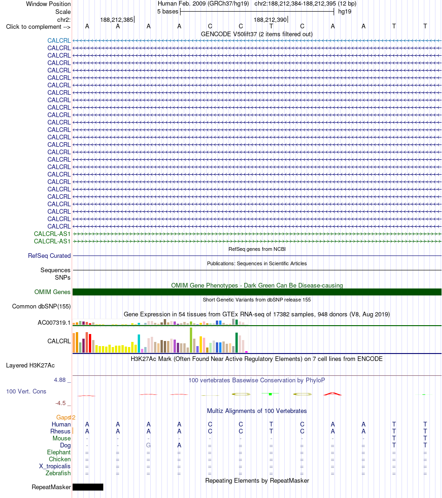Click the '5 bases' scale text

click(x=167, y=12)
